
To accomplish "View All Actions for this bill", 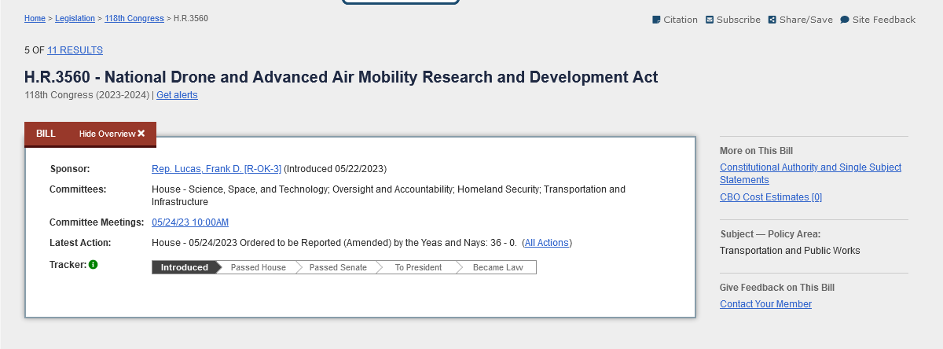I will point(547,243).
